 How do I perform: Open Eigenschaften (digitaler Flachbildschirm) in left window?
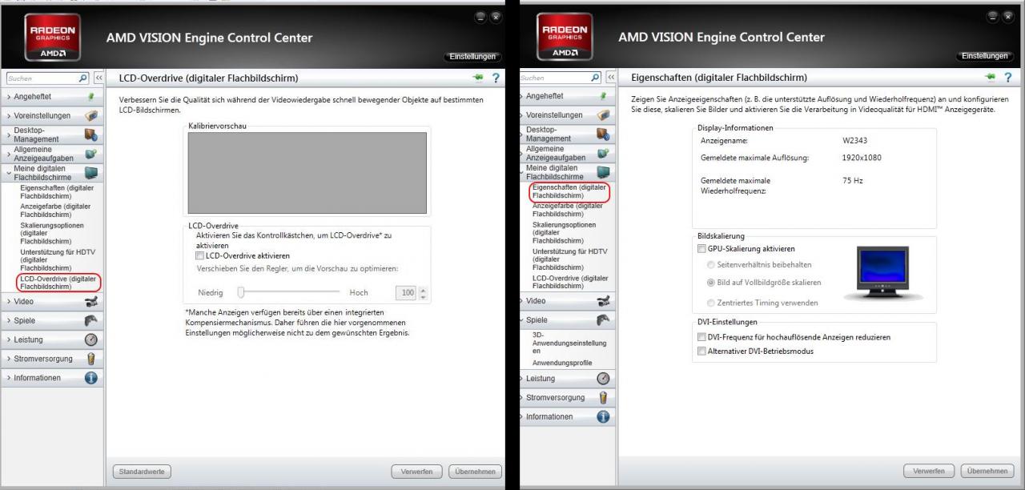click(57, 191)
